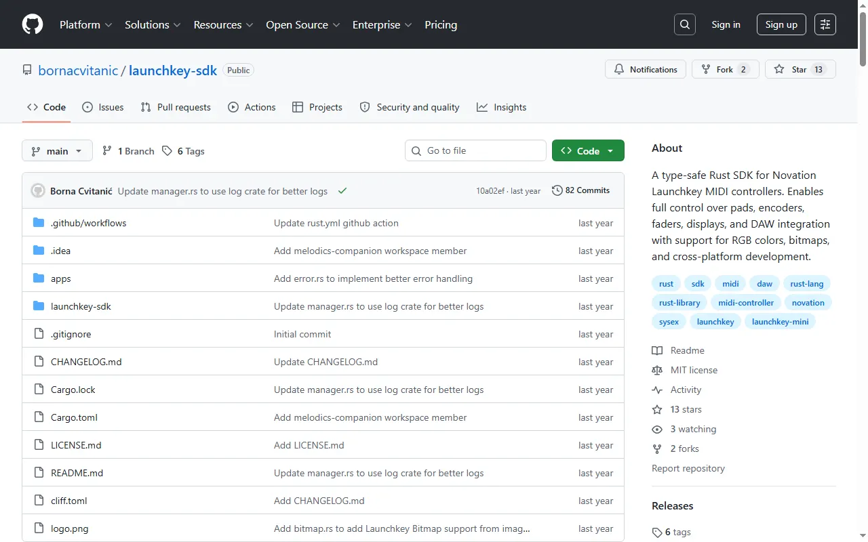Open the Pricing page link
868x542 pixels.
click(x=441, y=24)
